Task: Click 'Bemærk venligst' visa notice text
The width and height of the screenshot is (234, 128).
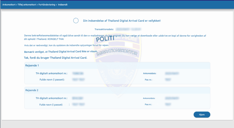Action: coord(61,52)
